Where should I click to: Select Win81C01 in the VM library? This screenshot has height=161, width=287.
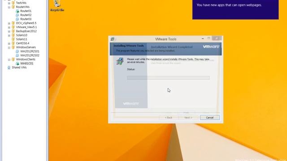point(27,64)
